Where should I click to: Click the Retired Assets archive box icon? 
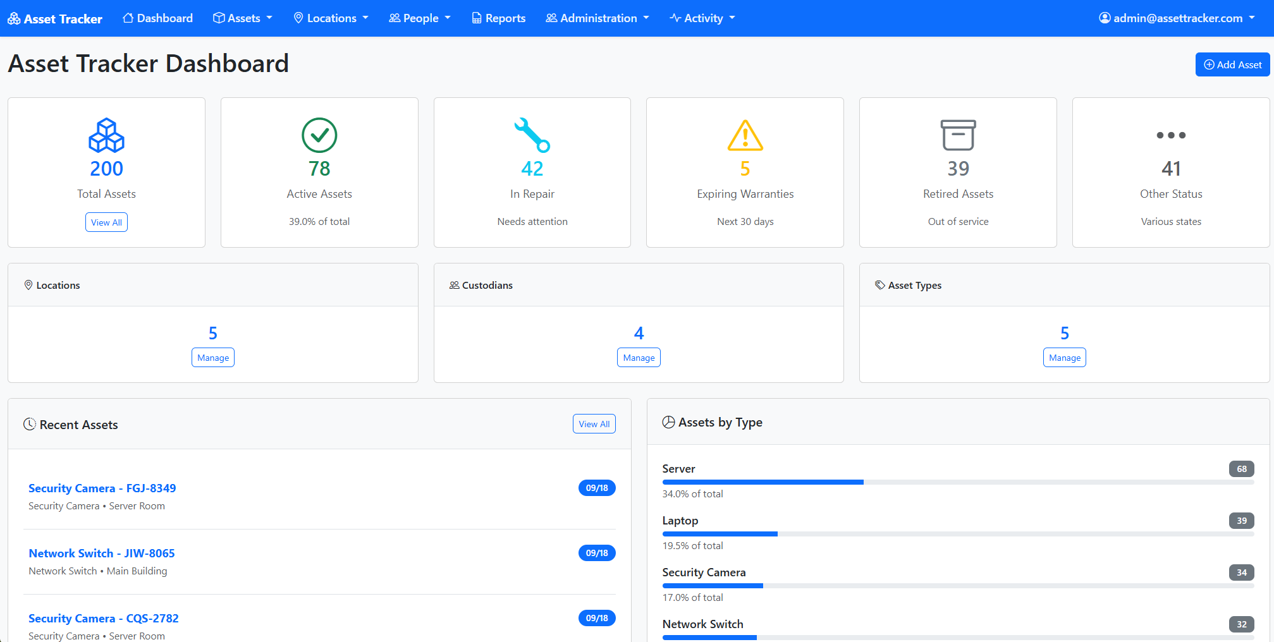958,135
